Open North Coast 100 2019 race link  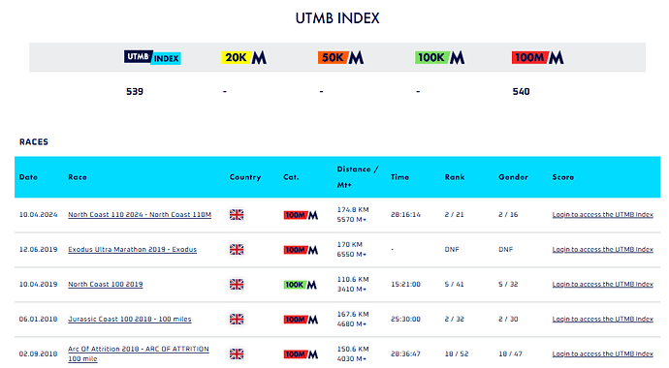(x=106, y=284)
